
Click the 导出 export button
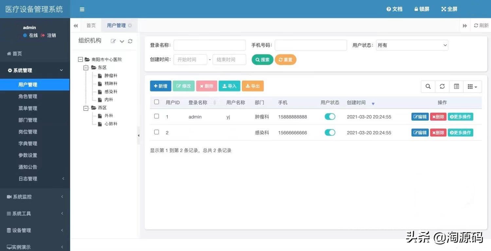tap(252, 86)
